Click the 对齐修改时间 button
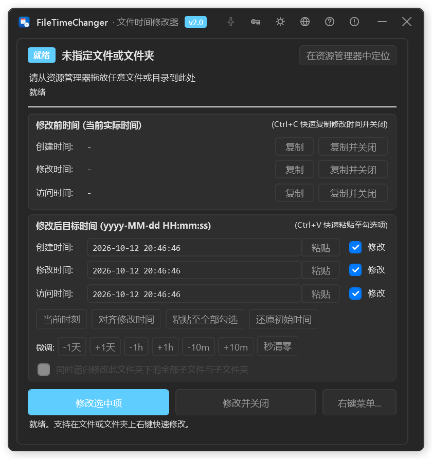Image resolution: width=432 pixels, height=459 pixels. pyautogui.click(x=126, y=319)
